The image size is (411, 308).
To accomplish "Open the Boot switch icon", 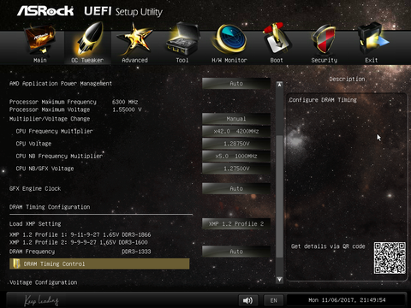I will 276,38.
